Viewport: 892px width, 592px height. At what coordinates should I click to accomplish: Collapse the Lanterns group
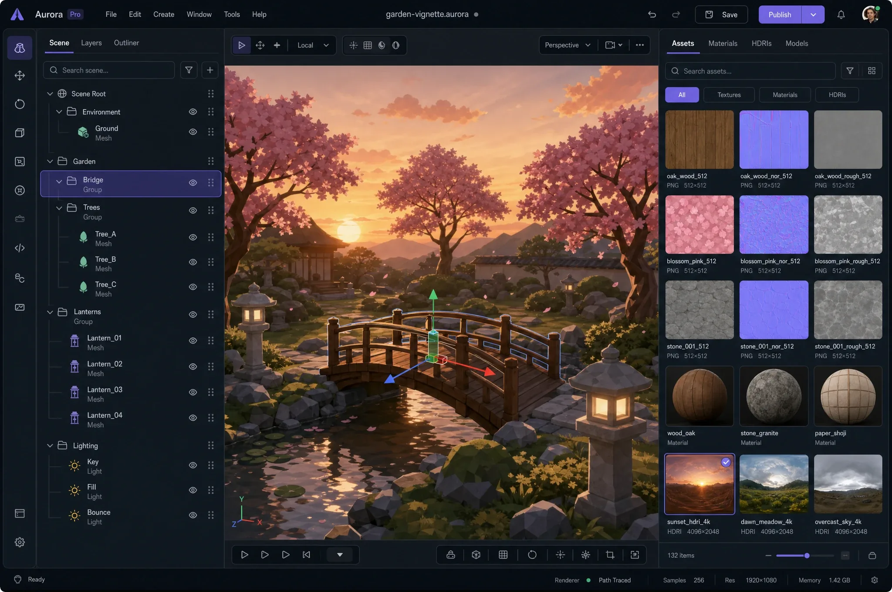50,312
